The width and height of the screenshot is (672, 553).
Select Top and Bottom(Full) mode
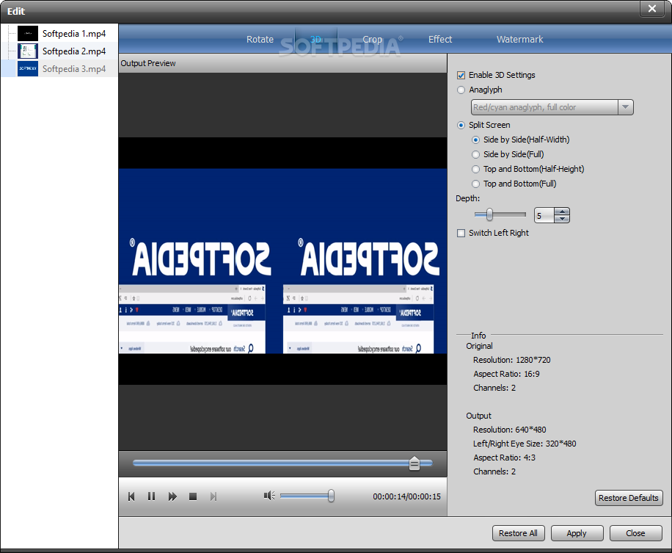(x=475, y=184)
